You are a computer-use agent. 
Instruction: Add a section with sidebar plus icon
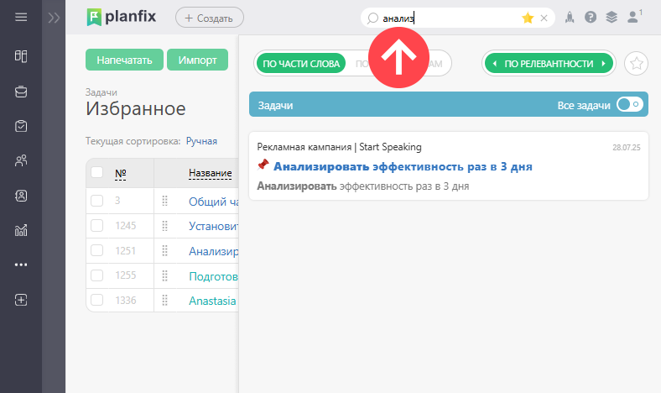coord(21,300)
